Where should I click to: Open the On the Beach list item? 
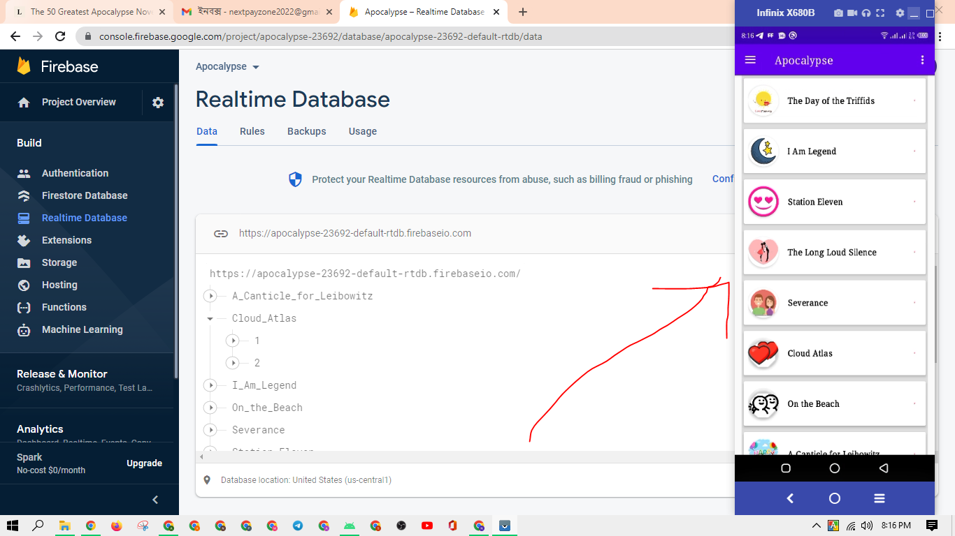(x=835, y=403)
